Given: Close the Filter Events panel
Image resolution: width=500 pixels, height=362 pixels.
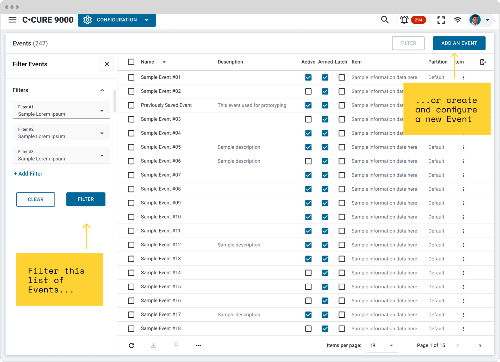Looking at the screenshot, I should click(107, 64).
